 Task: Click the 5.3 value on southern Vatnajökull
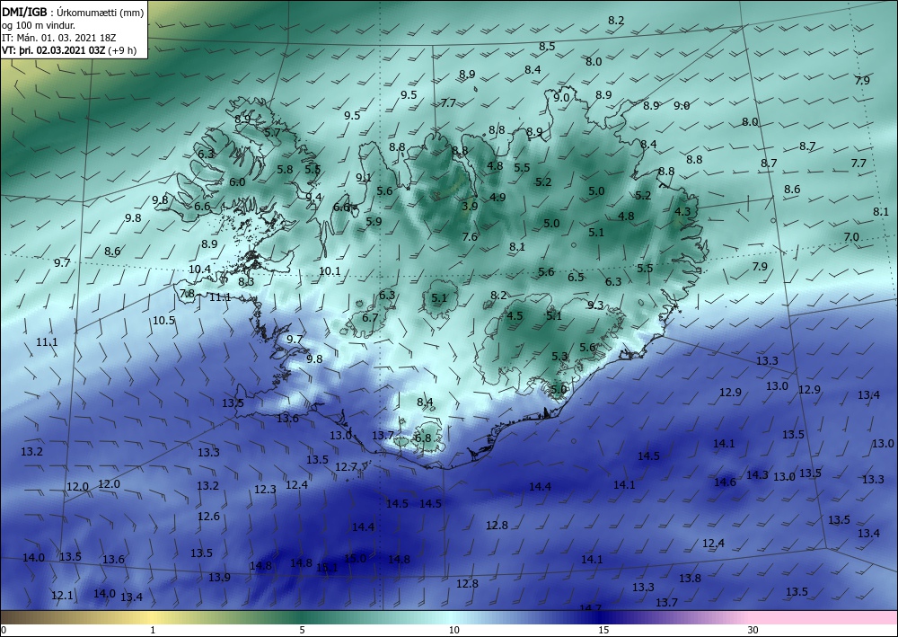559,357
